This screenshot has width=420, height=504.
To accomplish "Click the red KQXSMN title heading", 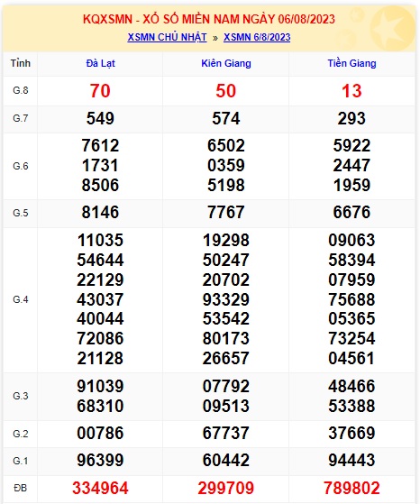I will 209,19.
